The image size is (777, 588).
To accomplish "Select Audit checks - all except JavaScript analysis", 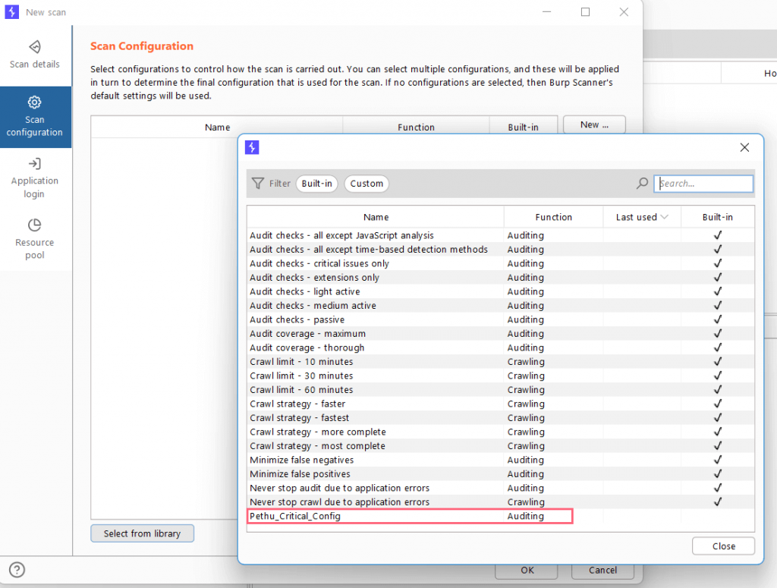I will click(501, 235).
